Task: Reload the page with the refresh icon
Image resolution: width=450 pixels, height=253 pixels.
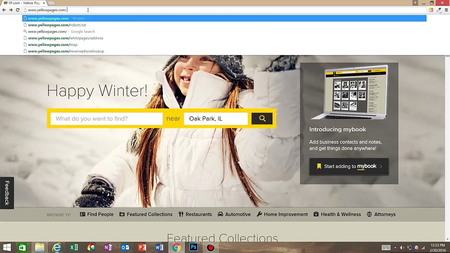Action: [x=18, y=10]
